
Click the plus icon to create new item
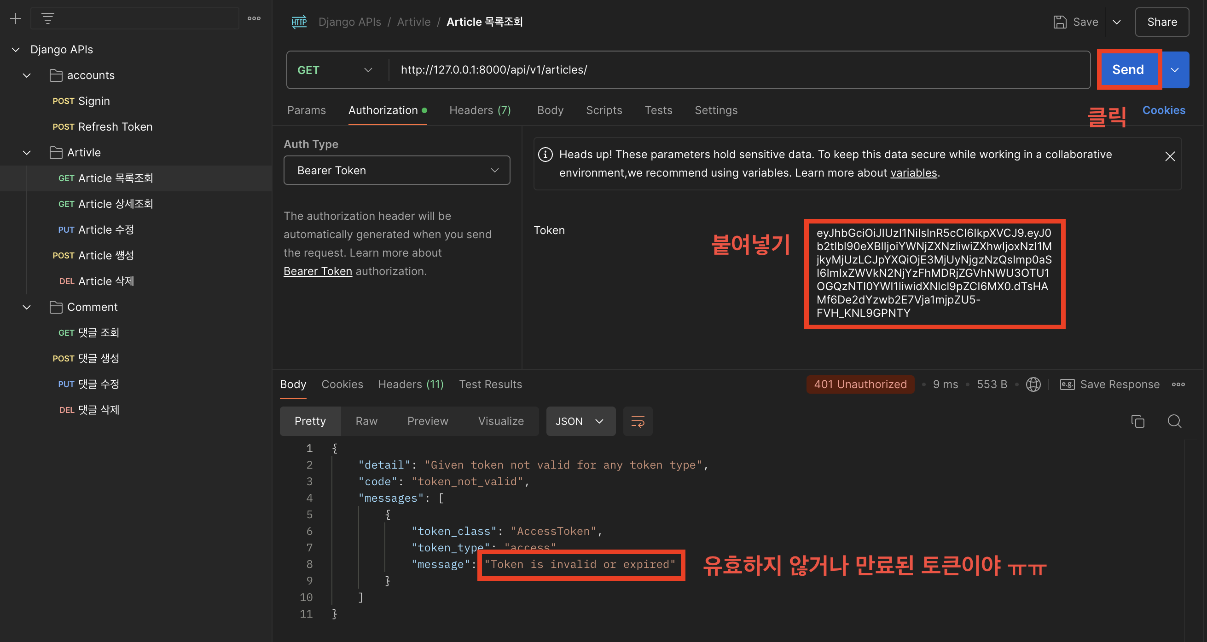(x=16, y=18)
